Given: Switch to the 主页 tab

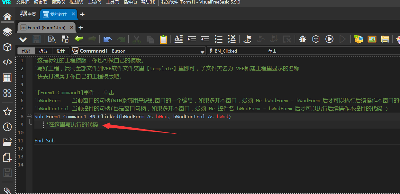Looking at the screenshot, I should (x=28, y=14).
